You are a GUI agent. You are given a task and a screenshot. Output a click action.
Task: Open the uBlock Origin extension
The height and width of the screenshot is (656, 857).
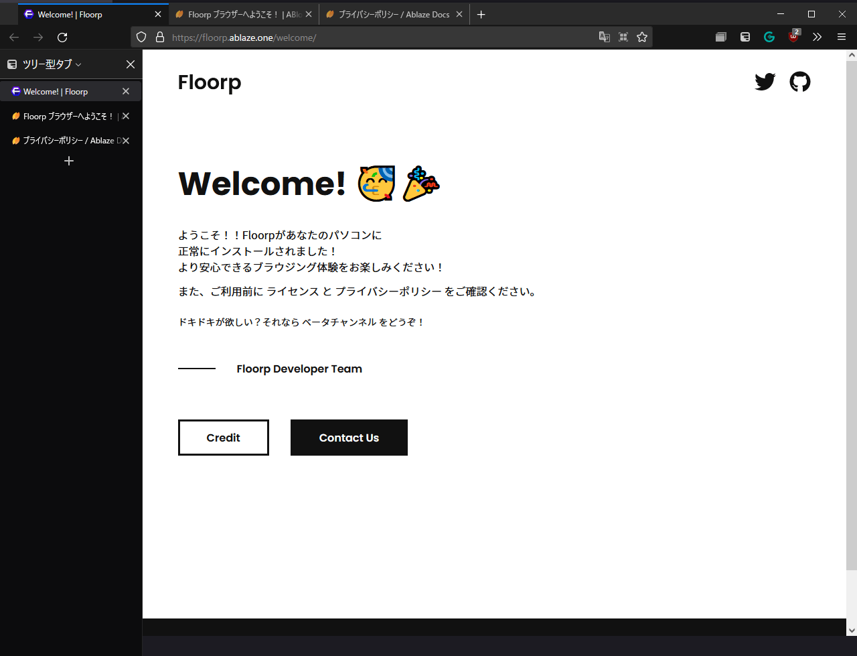point(794,37)
